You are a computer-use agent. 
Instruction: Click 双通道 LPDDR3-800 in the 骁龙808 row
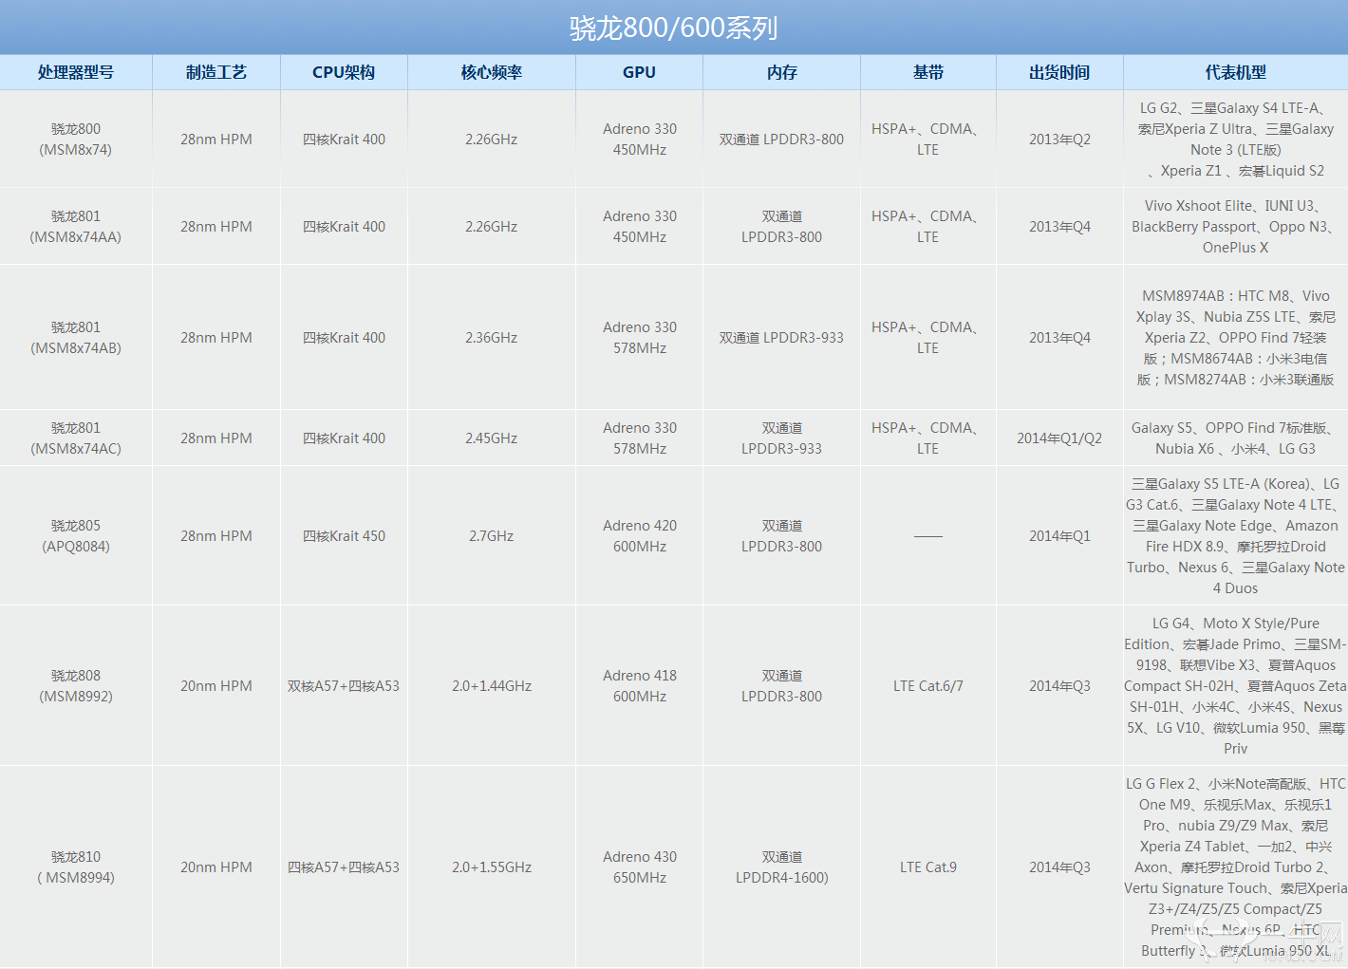coord(782,686)
